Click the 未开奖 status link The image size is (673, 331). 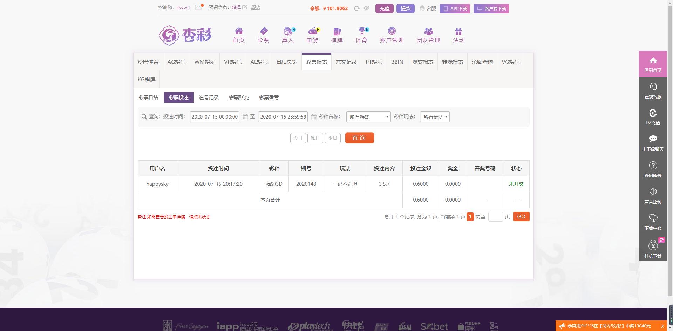coord(516,184)
